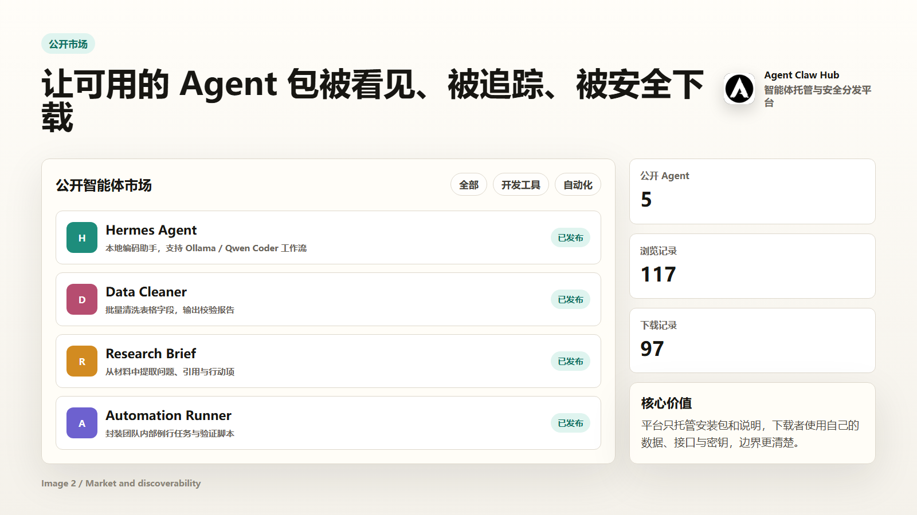Click the 平台只托管安装包和说明 paragraph
The image size is (917, 515).
click(750, 434)
